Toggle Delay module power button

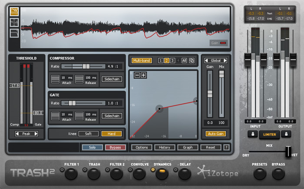(175, 169)
